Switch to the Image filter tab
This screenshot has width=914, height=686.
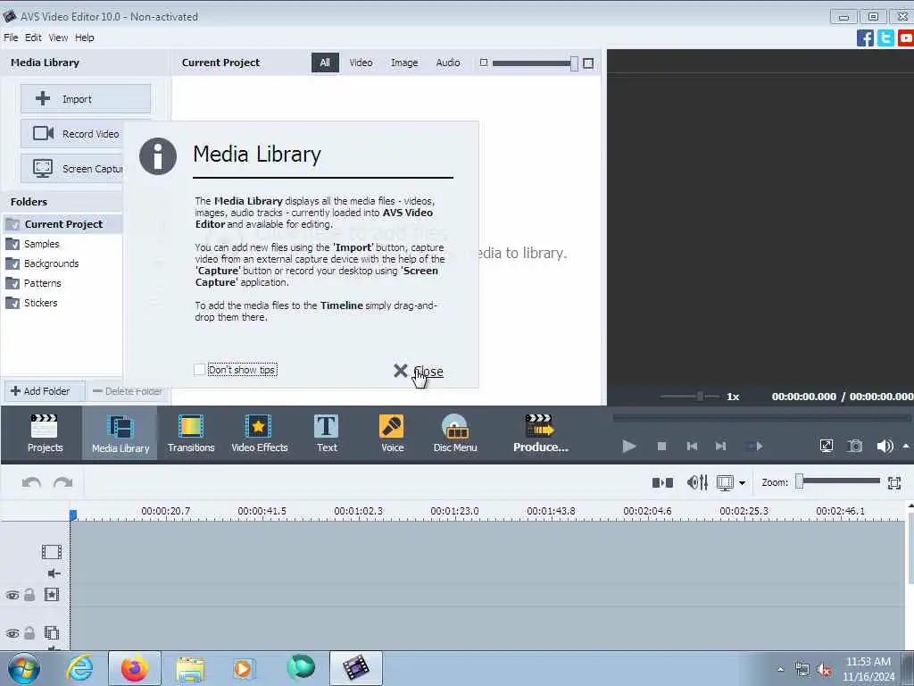404,63
